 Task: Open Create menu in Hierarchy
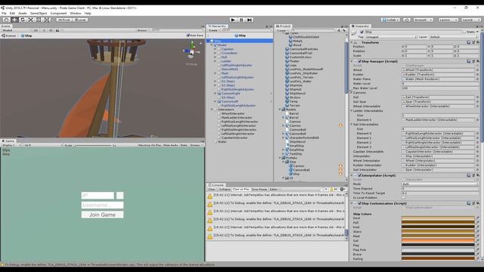tap(213, 30)
